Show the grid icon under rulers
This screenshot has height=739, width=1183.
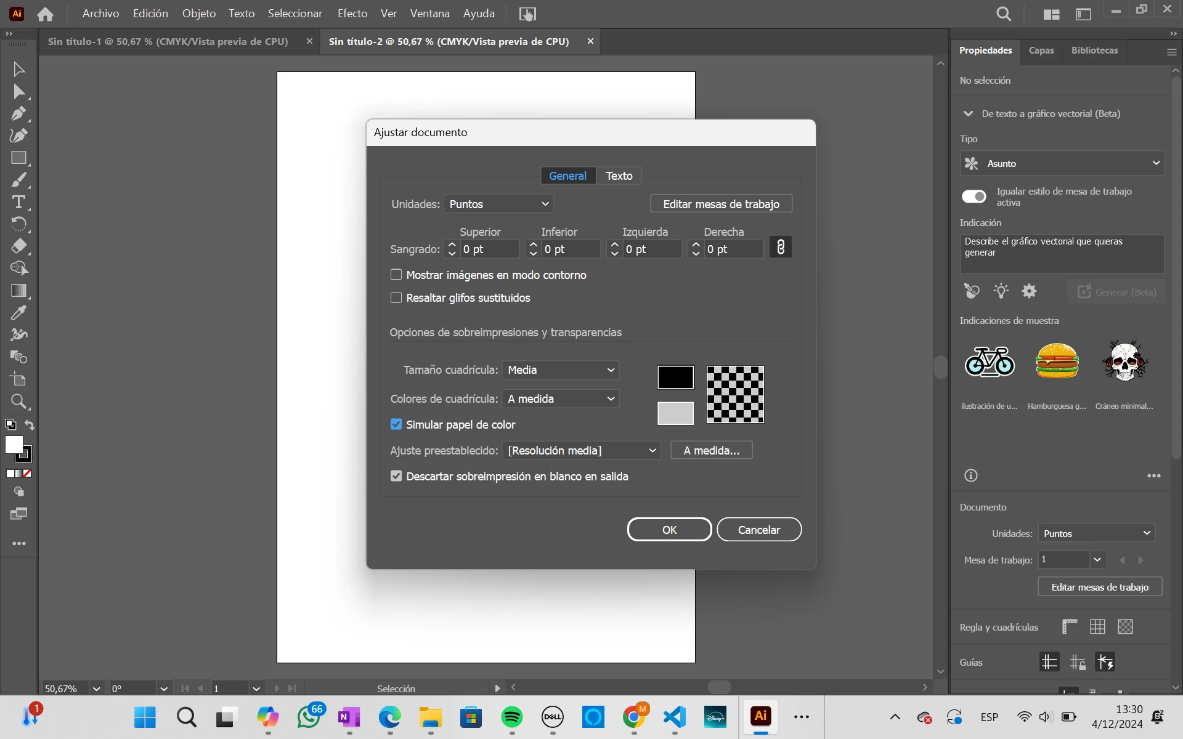pyautogui.click(x=1097, y=627)
